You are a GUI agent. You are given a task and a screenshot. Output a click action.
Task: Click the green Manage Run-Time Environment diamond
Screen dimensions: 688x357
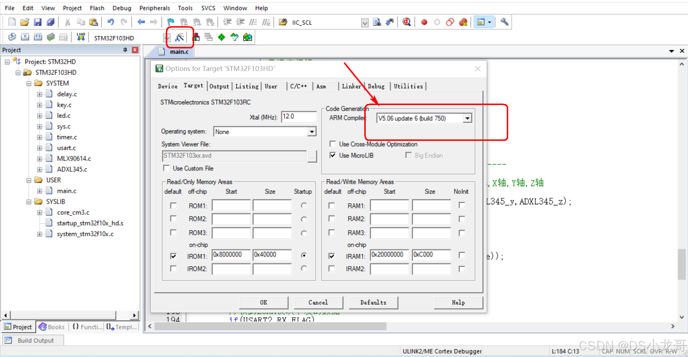(x=221, y=37)
